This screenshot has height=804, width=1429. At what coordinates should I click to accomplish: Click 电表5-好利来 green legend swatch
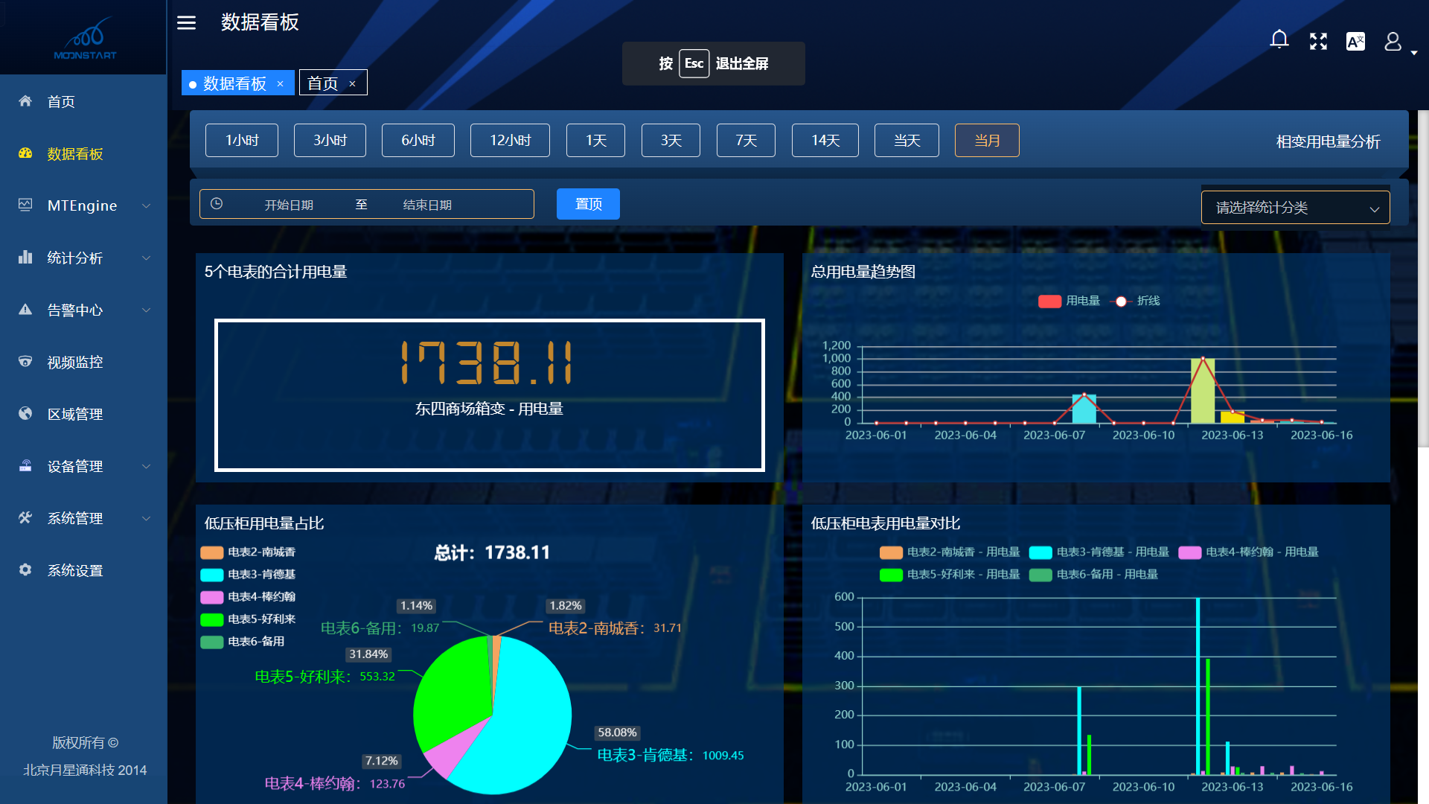pyautogui.click(x=212, y=619)
